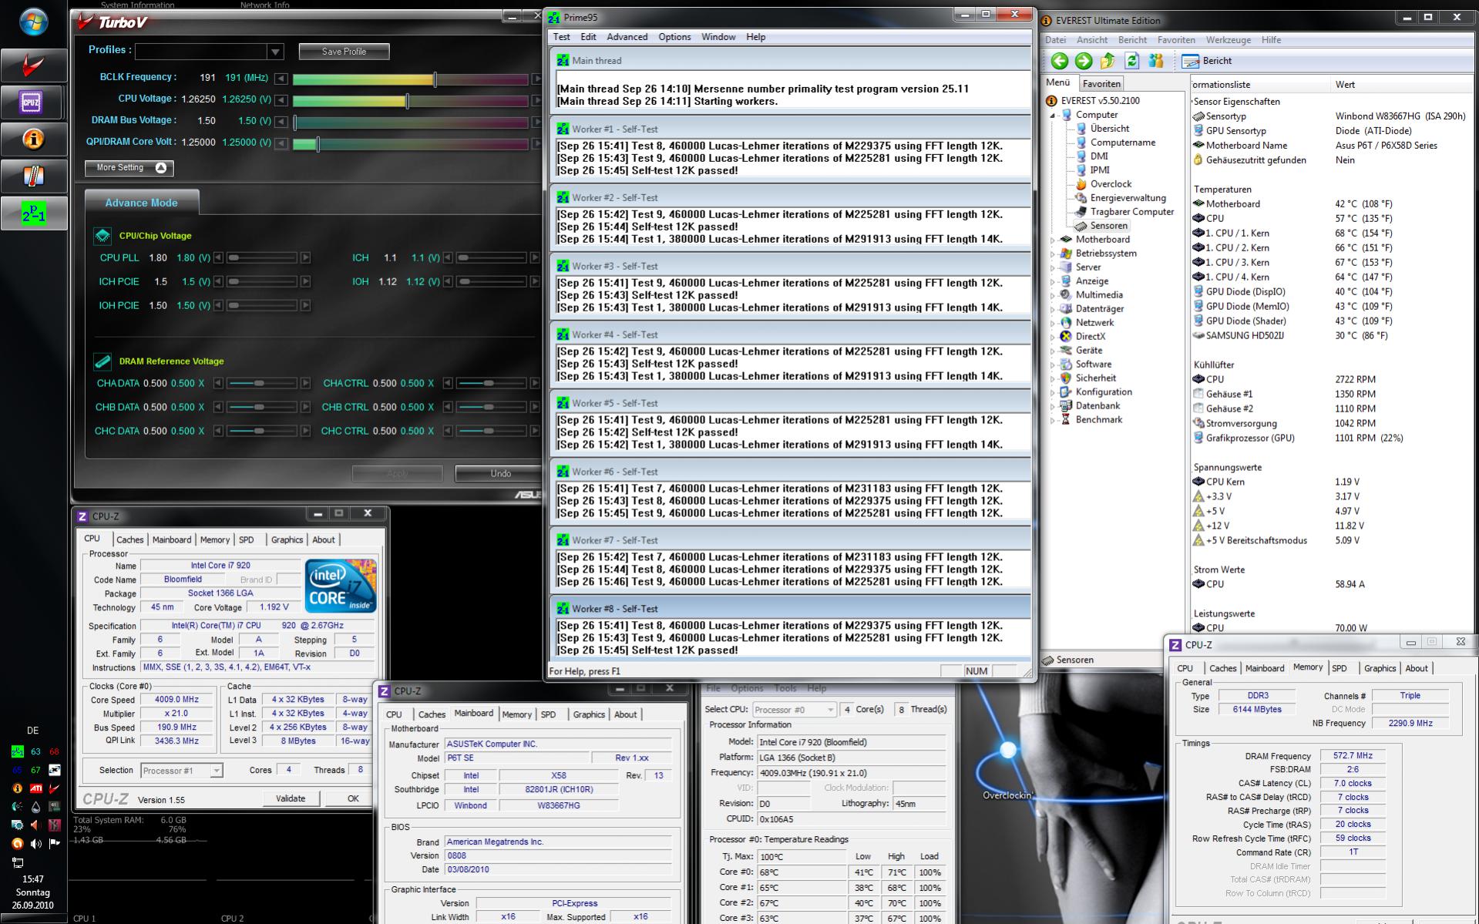Open the Windows Start orb

[33, 22]
